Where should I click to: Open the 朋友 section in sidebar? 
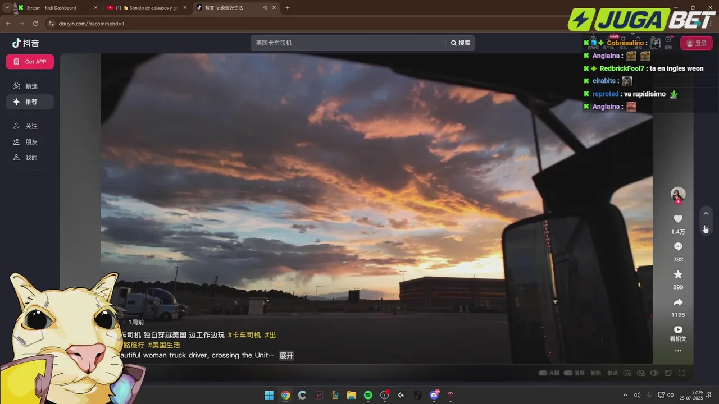point(30,142)
